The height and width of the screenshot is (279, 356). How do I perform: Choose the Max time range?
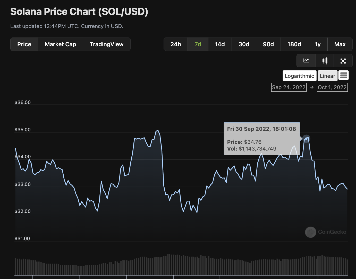[x=340, y=44]
